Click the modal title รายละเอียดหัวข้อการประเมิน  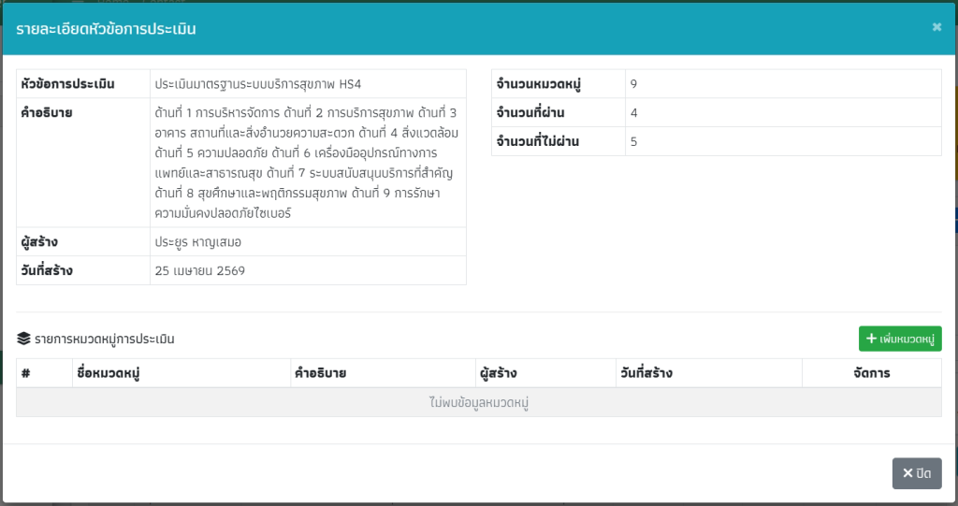pos(106,29)
